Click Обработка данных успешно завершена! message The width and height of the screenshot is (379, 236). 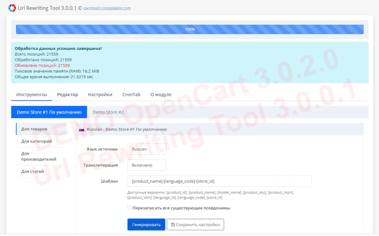point(58,49)
